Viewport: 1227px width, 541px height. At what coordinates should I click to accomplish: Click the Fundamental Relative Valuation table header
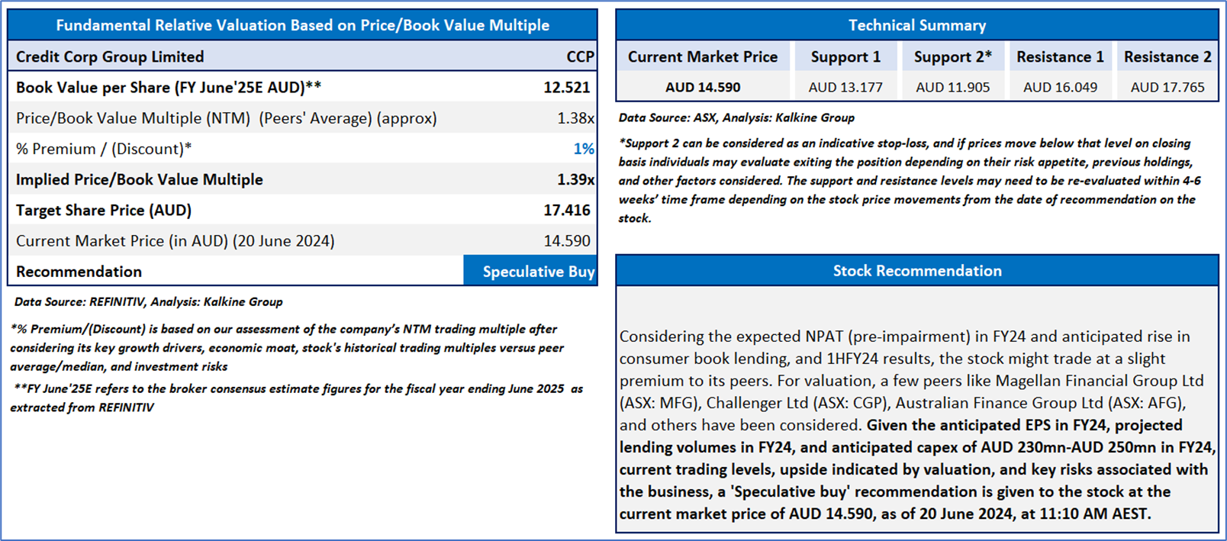point(302,25)
